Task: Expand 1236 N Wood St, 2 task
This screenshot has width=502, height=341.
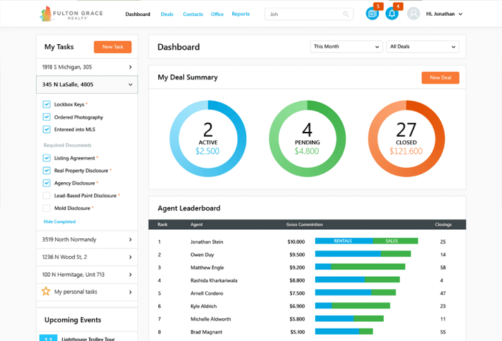Action: pos(86,257)
